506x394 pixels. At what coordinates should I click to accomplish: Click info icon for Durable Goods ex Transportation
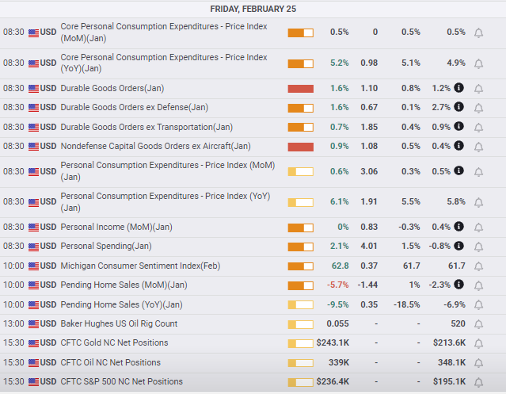coord(458,126)
